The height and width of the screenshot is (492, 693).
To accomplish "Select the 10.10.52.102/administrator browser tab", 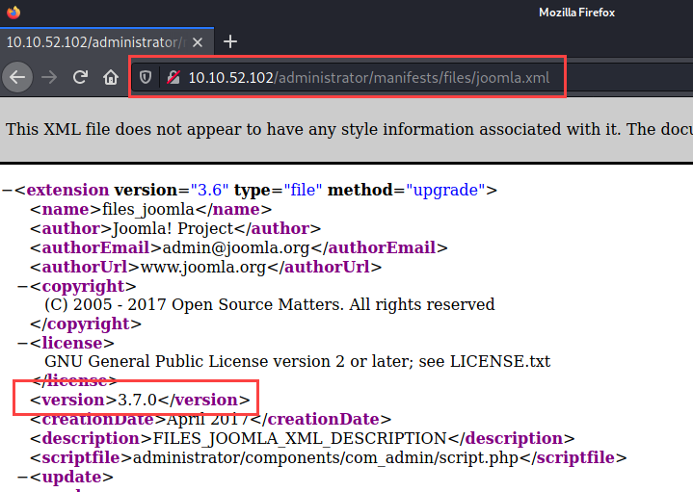I will point(107,42).
